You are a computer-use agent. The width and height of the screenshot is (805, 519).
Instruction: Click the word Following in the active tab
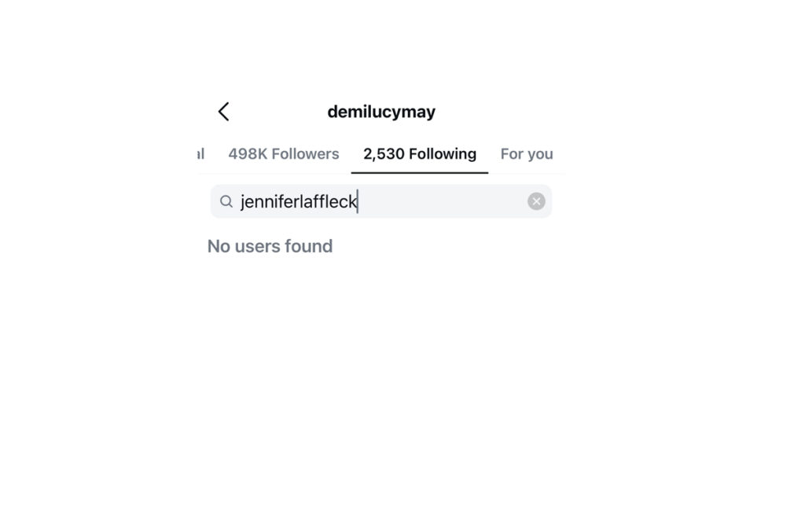pos(443,154)
